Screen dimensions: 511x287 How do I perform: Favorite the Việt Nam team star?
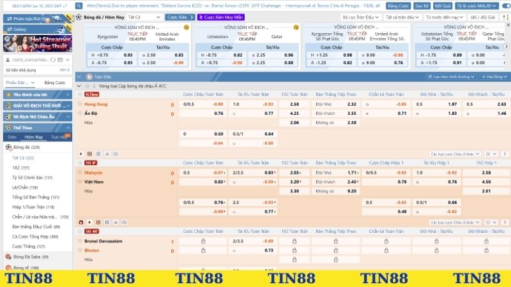(x=80, y=181)
